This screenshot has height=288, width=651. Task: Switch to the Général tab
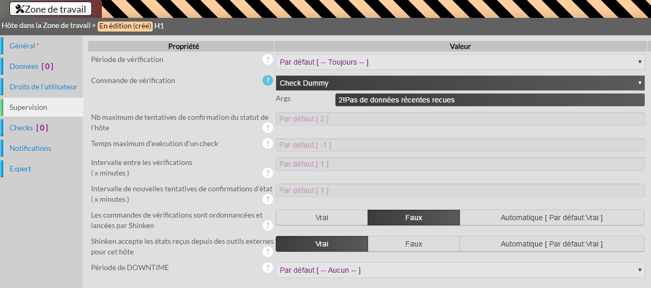(x=23, y=46)
